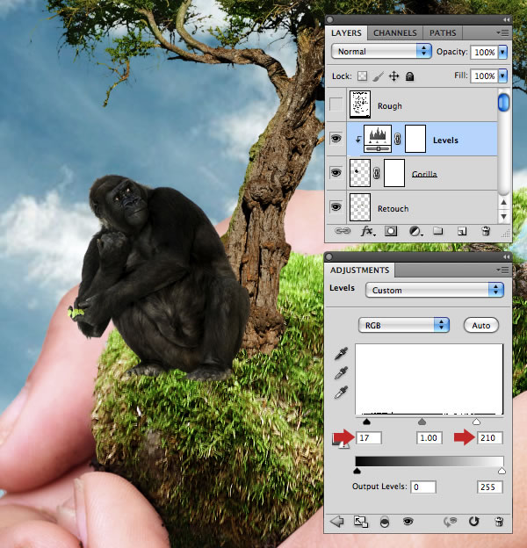Open the Fill slider dropdown arrow
Screen dimensions: 527x548
(502, 76)
